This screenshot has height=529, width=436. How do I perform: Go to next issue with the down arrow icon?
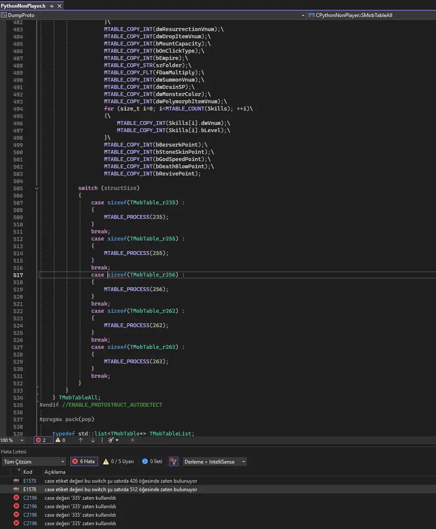(x=93, y=440)
